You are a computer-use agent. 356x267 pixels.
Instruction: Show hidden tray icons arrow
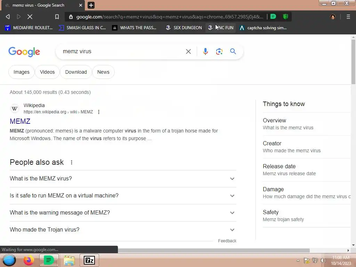point(298,260)
